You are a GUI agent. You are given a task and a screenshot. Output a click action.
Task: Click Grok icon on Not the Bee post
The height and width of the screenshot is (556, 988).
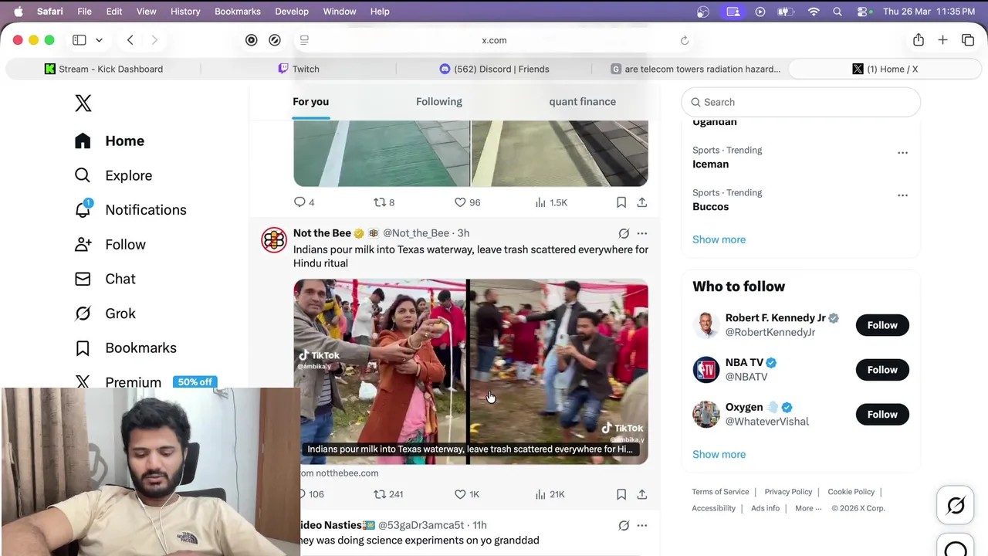click(624, 233)
